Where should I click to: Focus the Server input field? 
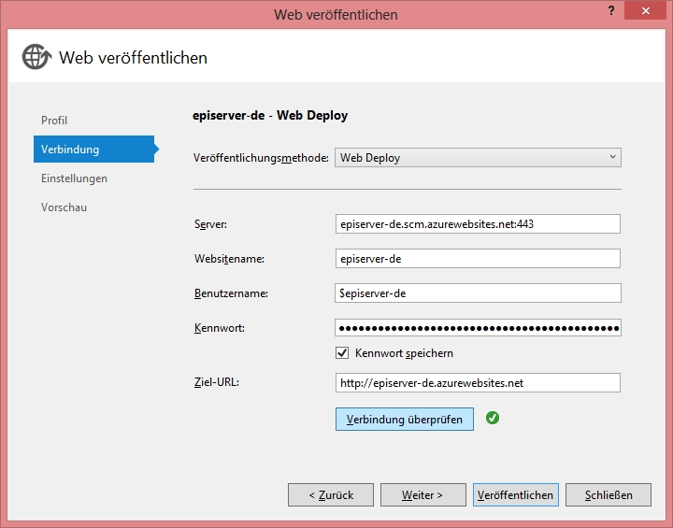[x=478, y=224]
